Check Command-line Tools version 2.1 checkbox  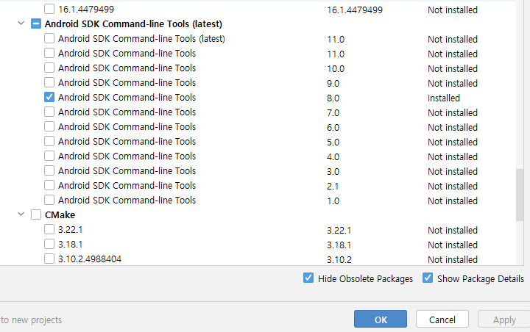click(49, 185)
